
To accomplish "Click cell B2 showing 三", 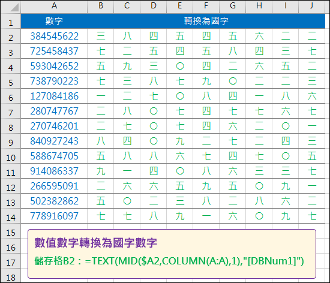I will pyautogui.click(x=101, y=36).
